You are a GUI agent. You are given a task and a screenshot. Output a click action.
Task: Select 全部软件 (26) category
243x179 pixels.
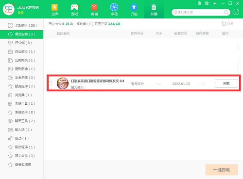[x=22, y=25]
